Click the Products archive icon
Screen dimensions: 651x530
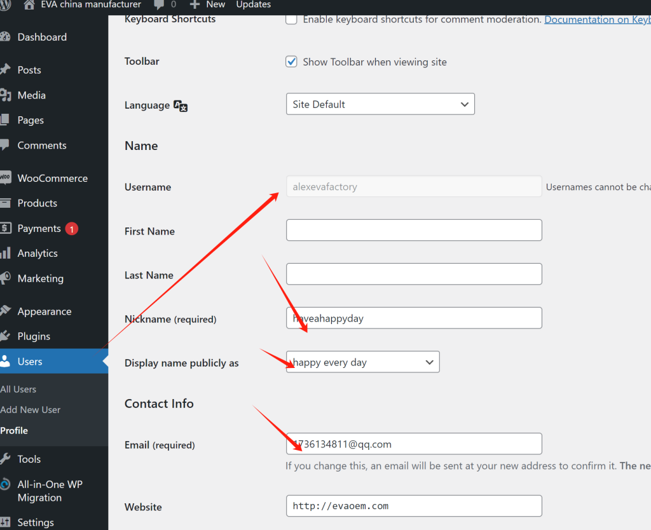[x=5, y=203]
